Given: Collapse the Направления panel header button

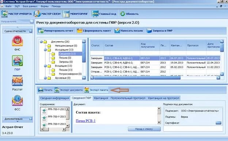Looking at the screenshot, I should pos(32,22).
